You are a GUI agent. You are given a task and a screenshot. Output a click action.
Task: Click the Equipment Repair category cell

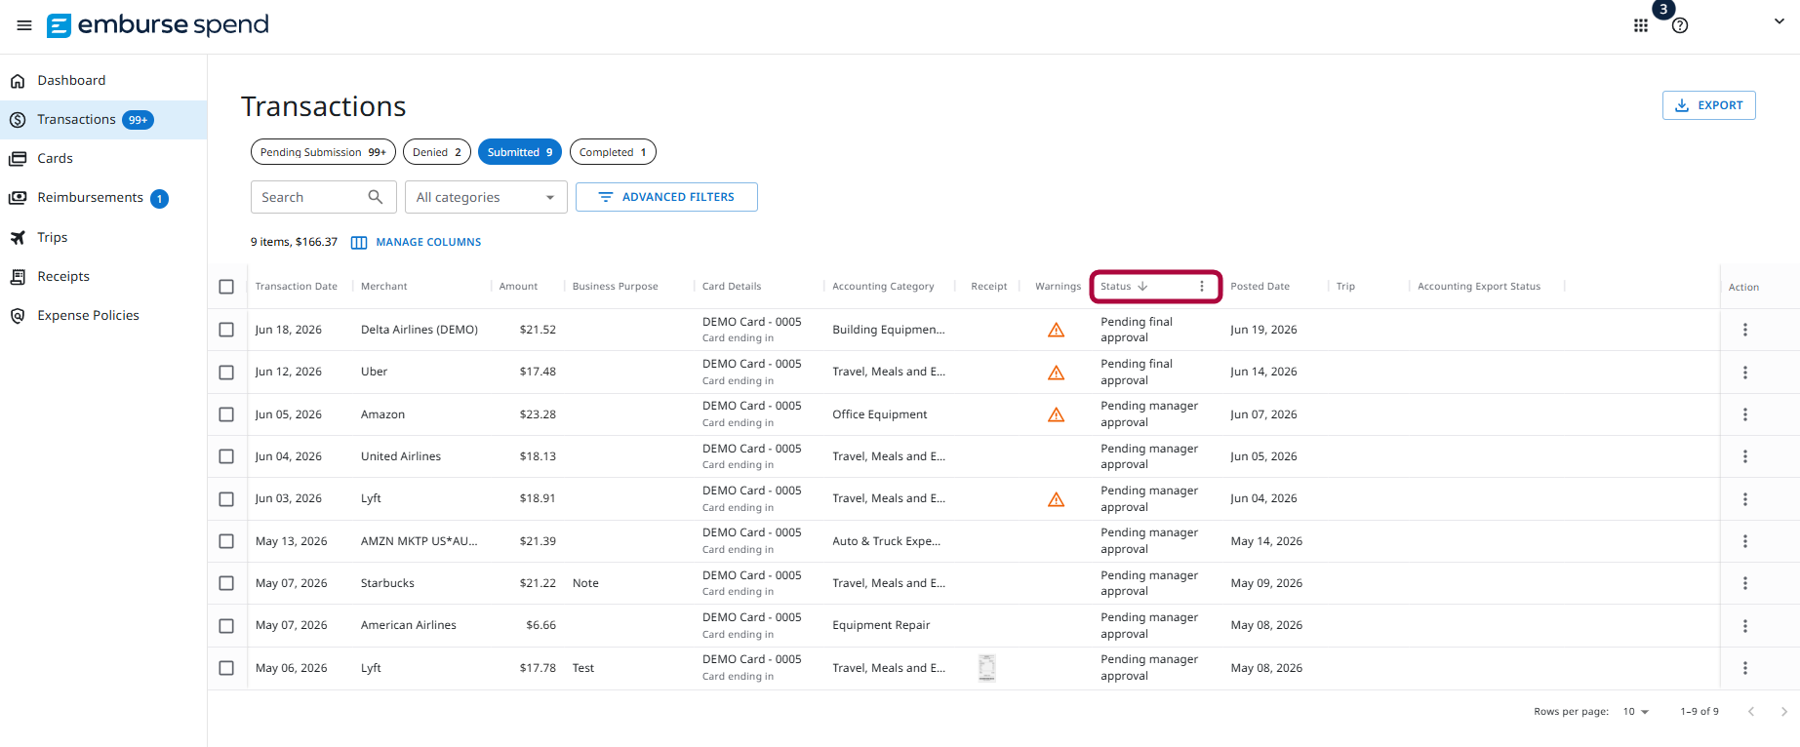tap(881, 625)
